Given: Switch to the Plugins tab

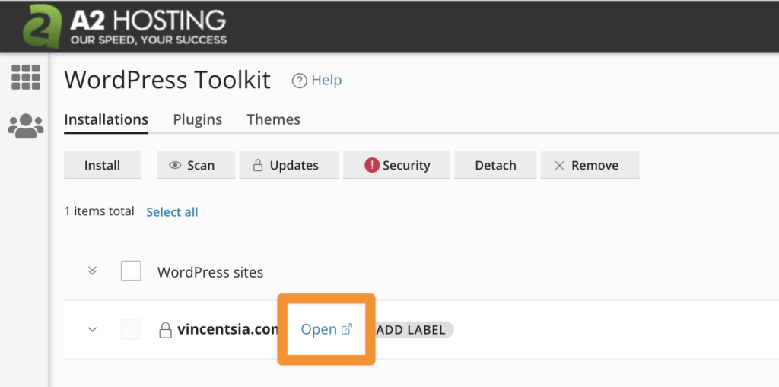Looking at the screenshot, I should click(x=198, y=119).
